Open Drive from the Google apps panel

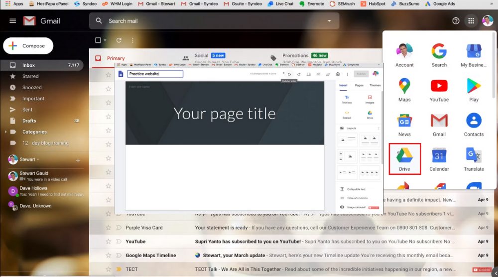[x=404, y=159]
